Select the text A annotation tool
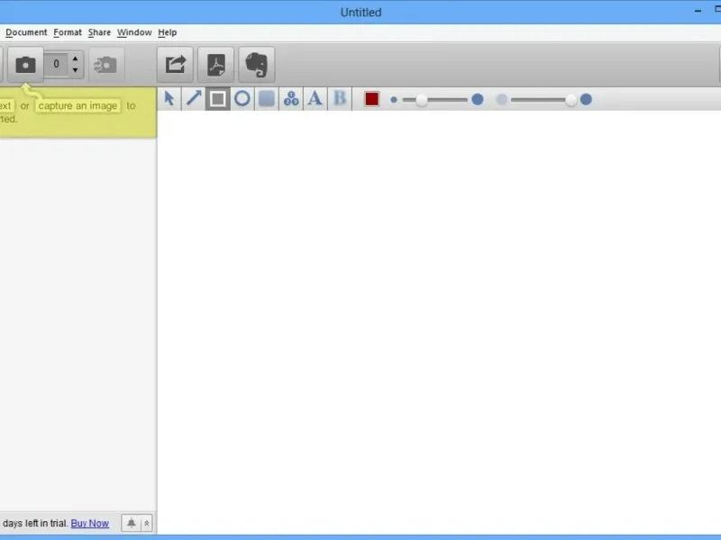The width and height of the screenshot is (721, 540). [x=315, y=99]
